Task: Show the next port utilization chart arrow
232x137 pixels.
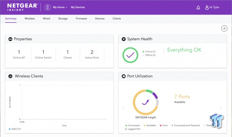Action: tap(221, 108)
